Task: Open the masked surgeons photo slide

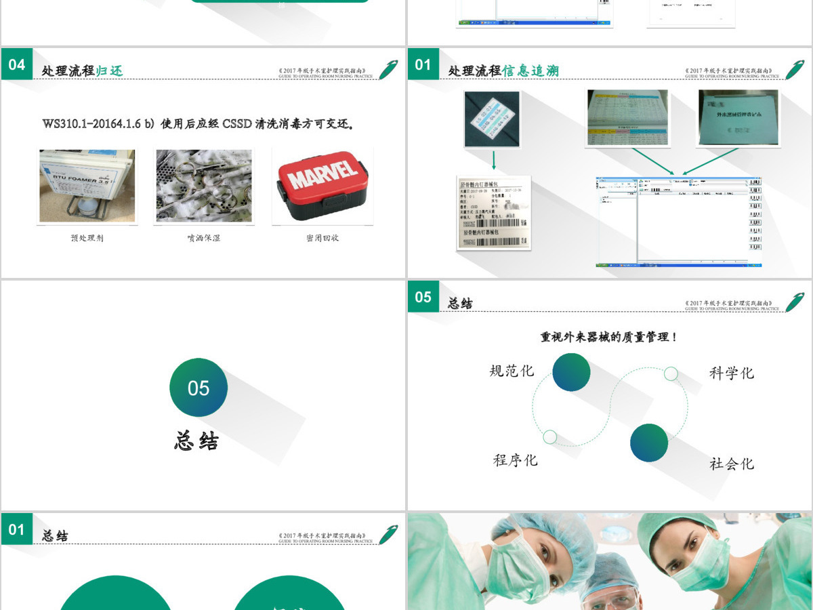Action: tap(610, 561)
